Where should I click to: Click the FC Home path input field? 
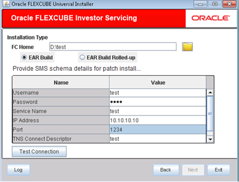click(113, 47)
